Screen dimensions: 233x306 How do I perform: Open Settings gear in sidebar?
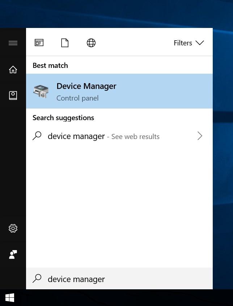pyautogui.click(x=13, y=228)
